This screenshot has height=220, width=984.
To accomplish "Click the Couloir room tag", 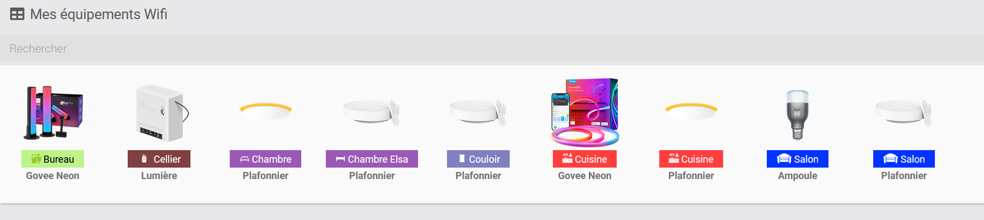I will (478, 159).
